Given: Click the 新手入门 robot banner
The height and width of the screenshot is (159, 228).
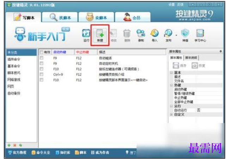Looking at the screenshot, I should point(42,34).
